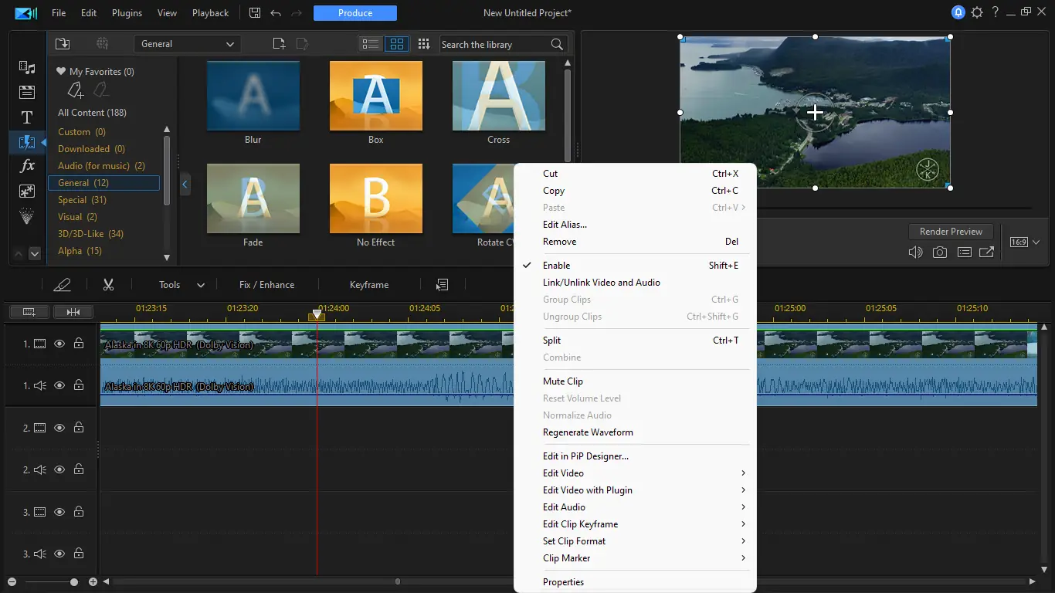Click the split scissors tool icon

tap(108, 285)
